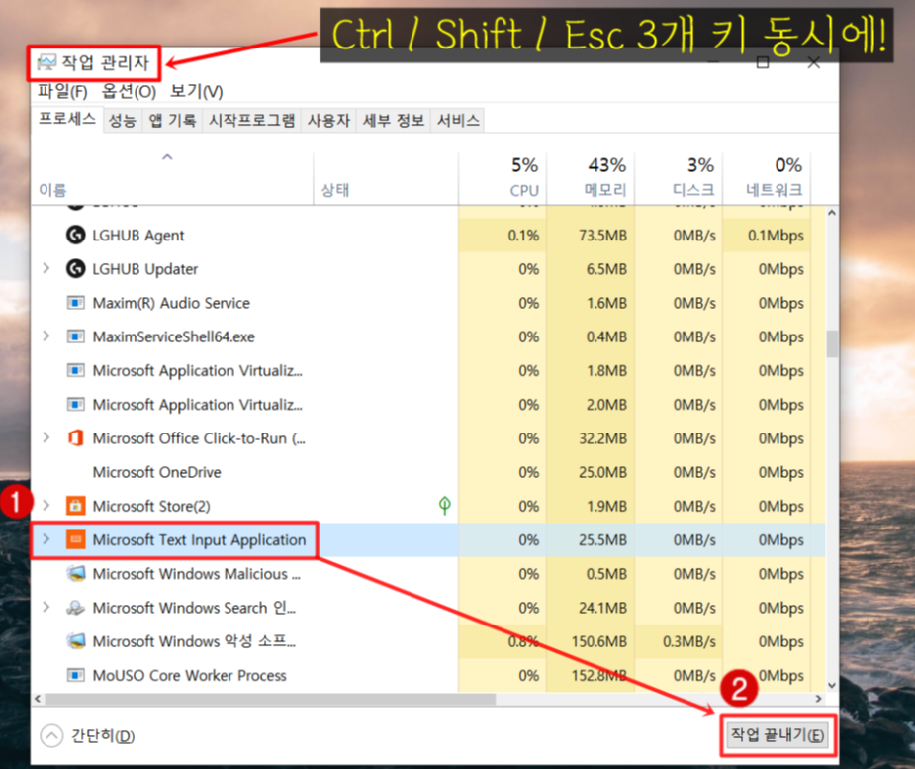Select the MoUSO Core Worker Process name
This screenshot has width=915, height=769.
(190, 676)
